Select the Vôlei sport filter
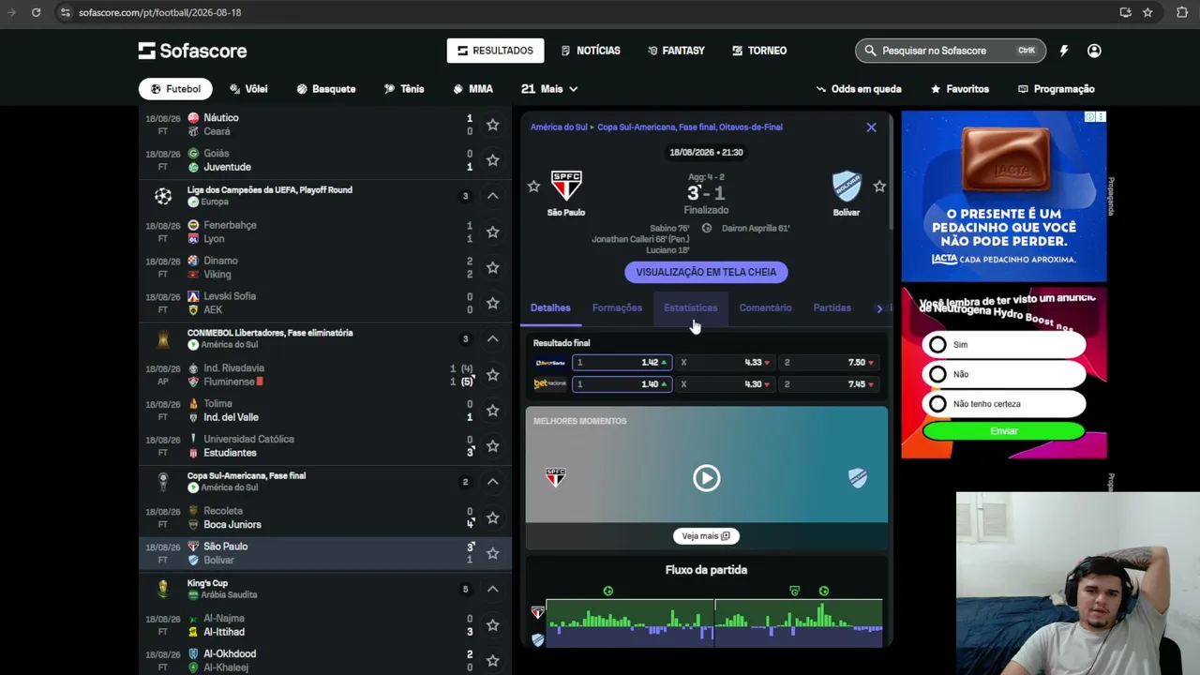1200x675 pixels. (248, 89)
